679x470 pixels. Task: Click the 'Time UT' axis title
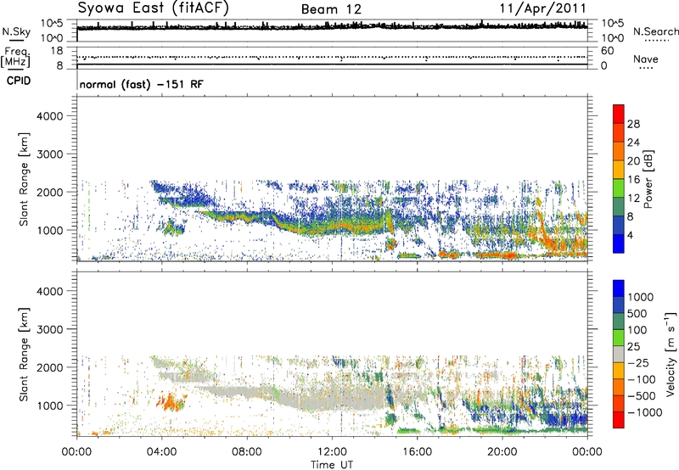tap(332, 465)
